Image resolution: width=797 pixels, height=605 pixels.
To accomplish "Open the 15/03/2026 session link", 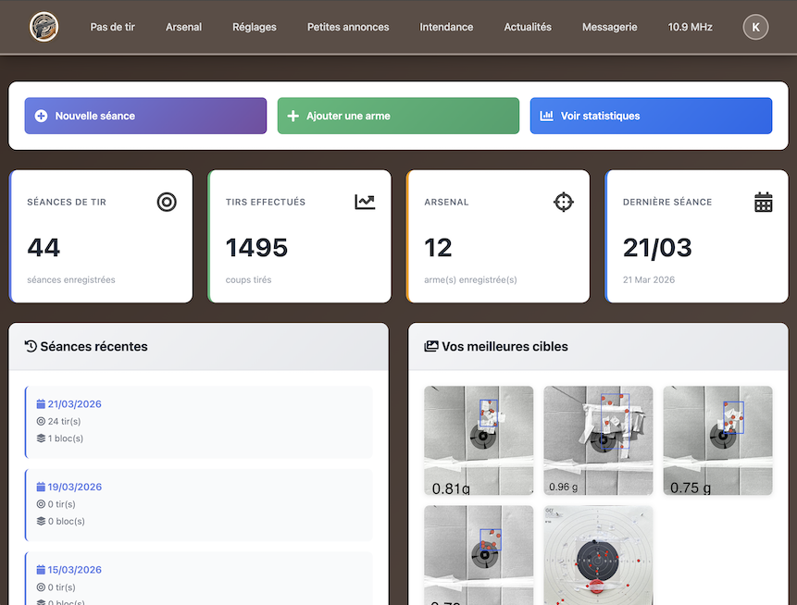I will pos(74,570).
